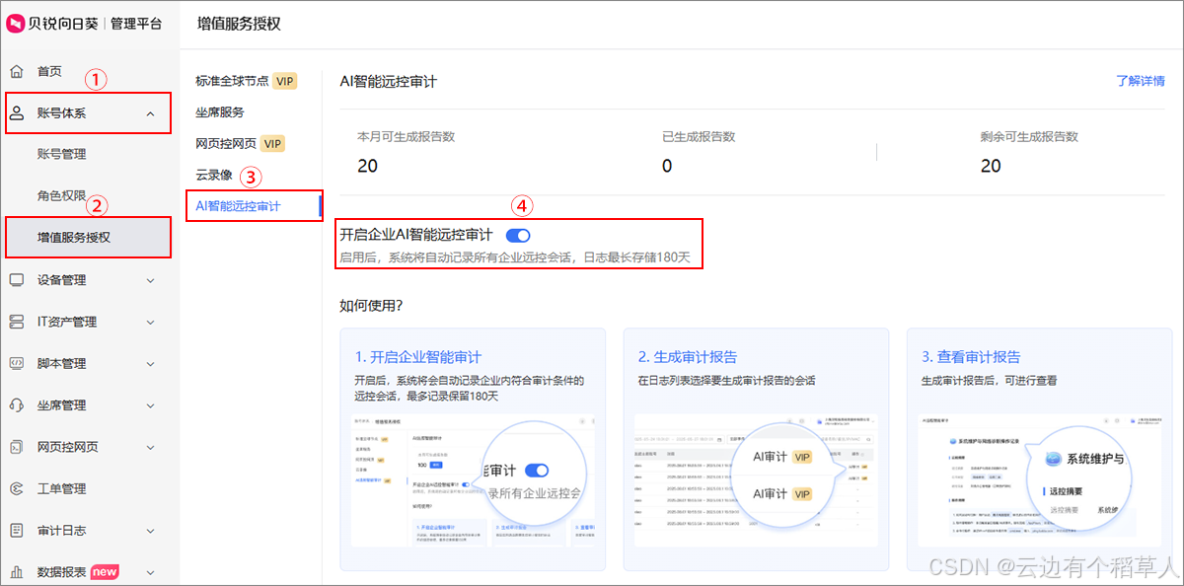
Task: Click the 1. 开启企业智能审计 card title
Action: pyautogui.click(x=418, y=356)
